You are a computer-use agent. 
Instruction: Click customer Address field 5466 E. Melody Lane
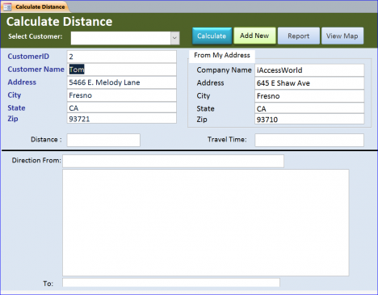pyautogui.click(x=122, y=82)
